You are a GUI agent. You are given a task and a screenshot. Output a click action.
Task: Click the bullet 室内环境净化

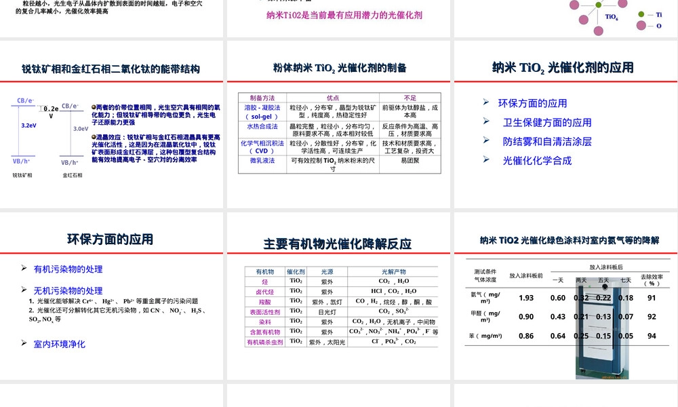[59, 344]
